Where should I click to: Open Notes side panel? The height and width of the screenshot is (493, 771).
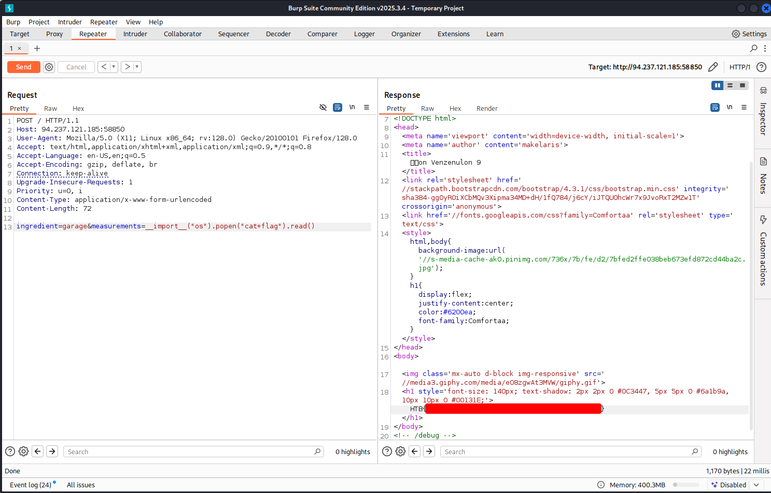[x=763, y=176]
